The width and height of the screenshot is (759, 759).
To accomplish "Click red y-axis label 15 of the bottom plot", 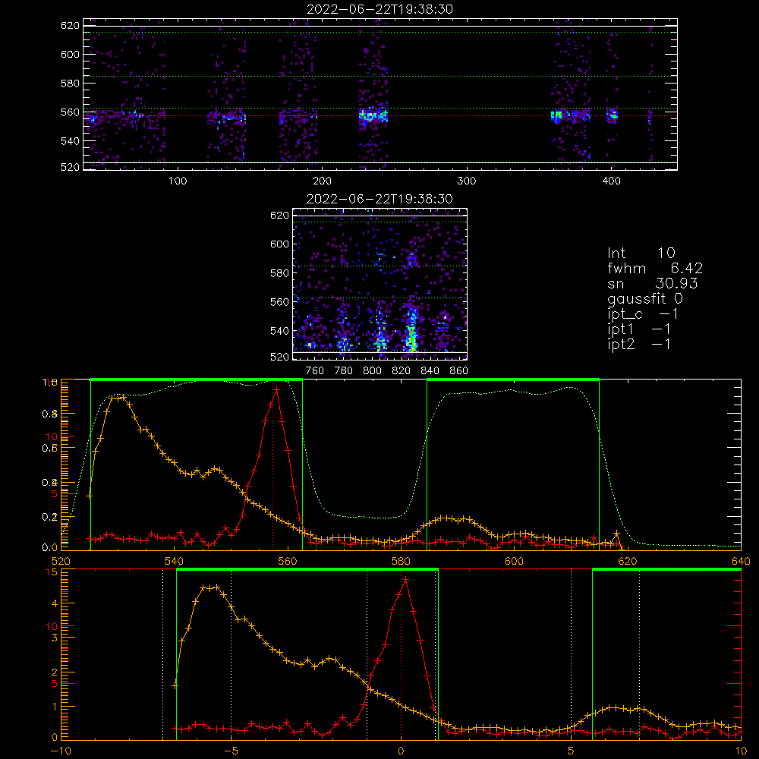I will point(52,572).
